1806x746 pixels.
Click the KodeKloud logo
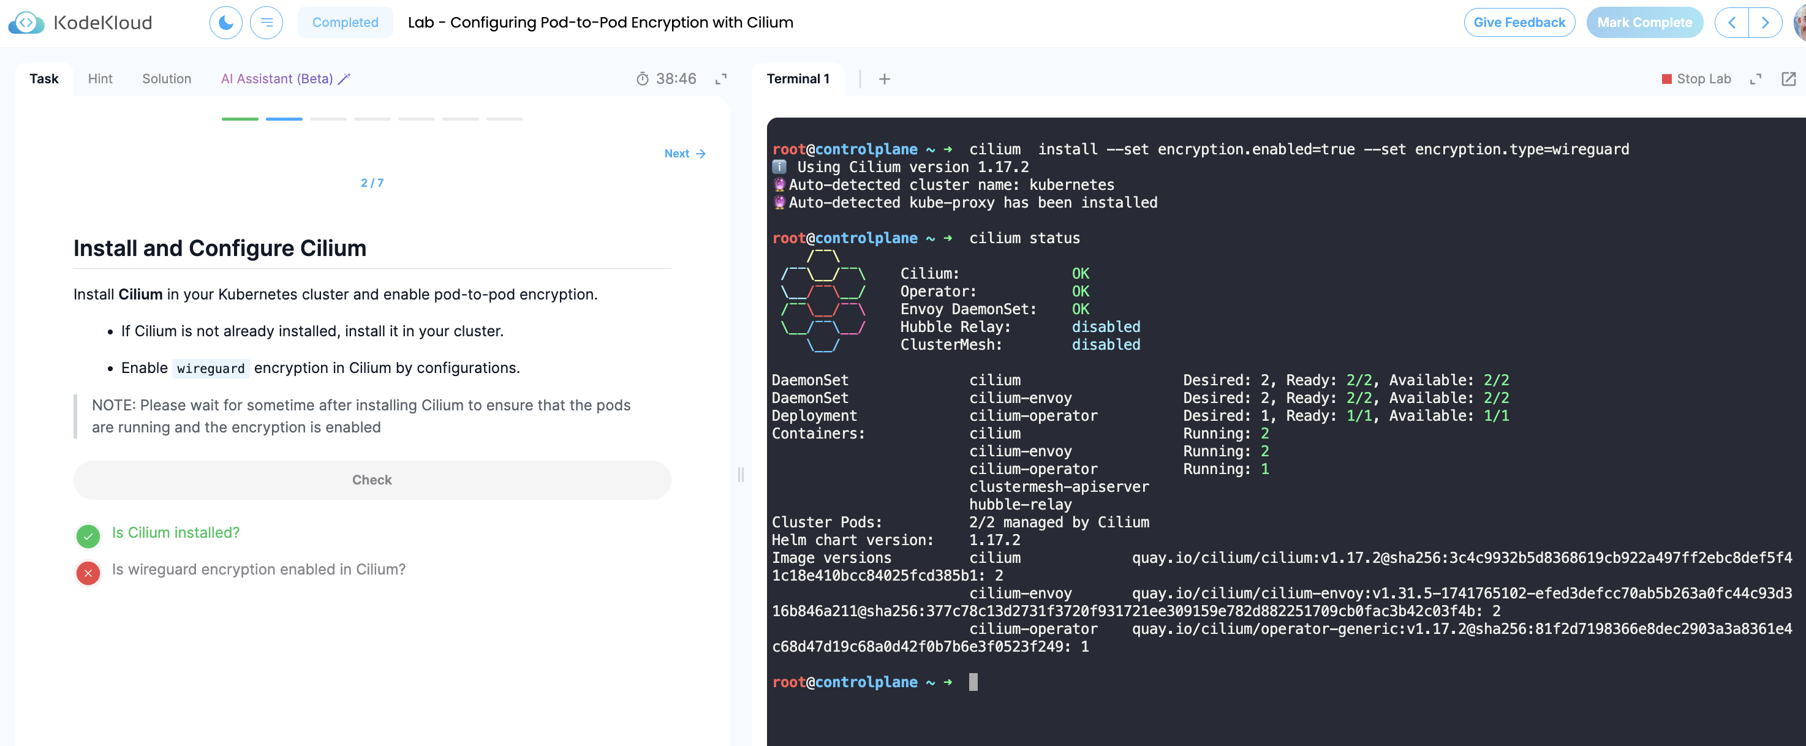80,23
